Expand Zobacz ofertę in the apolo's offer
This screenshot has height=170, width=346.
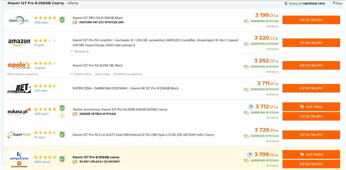pos(80,74)
